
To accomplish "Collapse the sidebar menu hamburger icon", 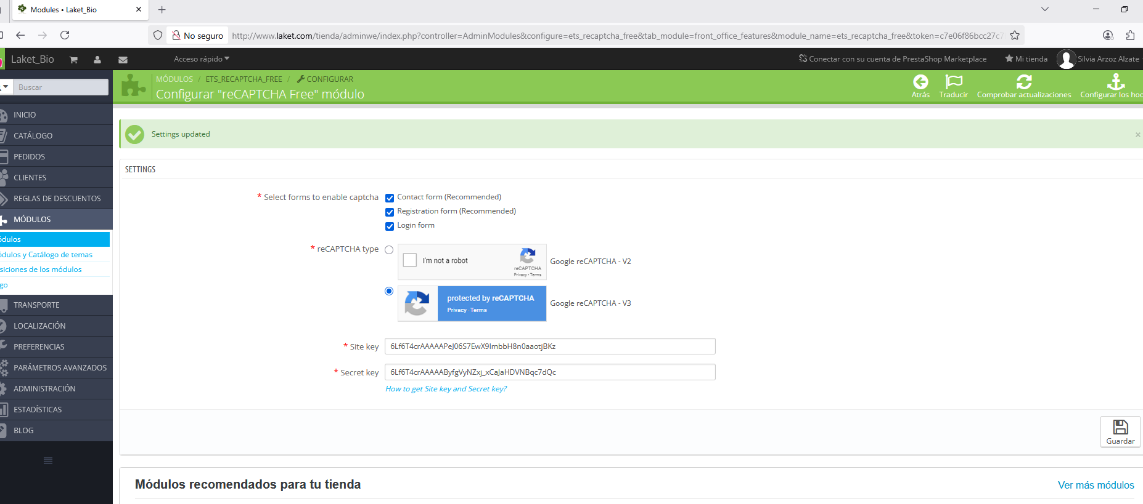I will tap(48, 461).
